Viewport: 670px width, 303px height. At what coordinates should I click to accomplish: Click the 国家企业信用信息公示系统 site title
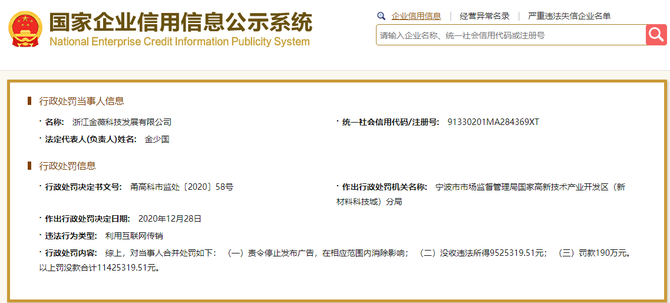click(181, 22)
